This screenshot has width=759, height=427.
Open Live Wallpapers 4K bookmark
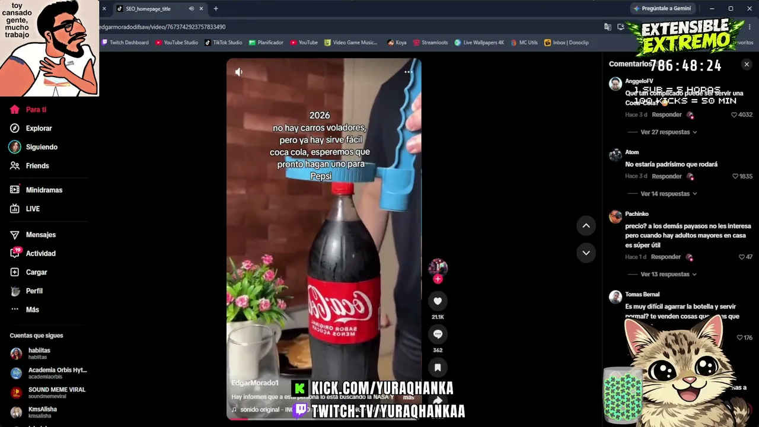pos(480,43)
